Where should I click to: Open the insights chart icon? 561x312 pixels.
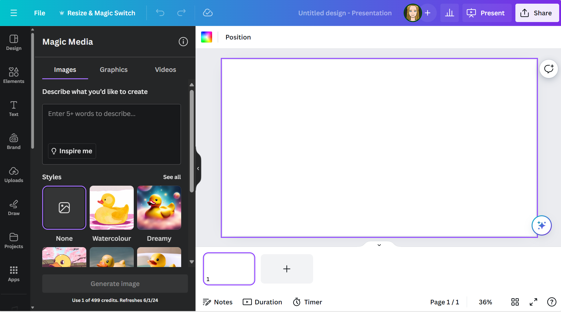(x=449, y=13)
